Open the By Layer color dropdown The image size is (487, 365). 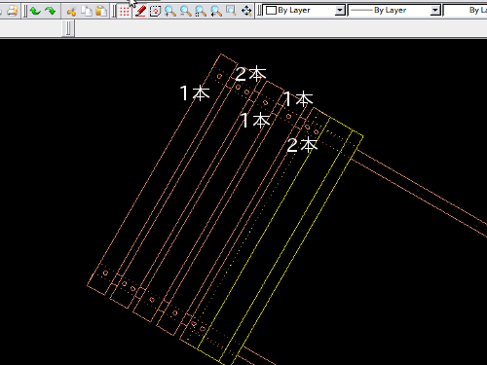coord(304,11)
